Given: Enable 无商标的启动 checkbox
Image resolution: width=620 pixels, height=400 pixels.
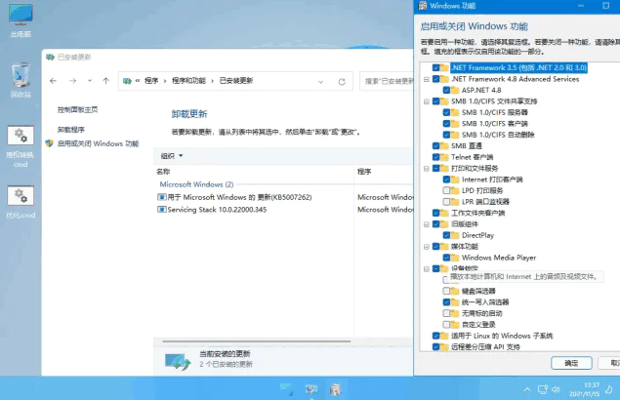Looking at the screenshot, I should click(446, 313).
